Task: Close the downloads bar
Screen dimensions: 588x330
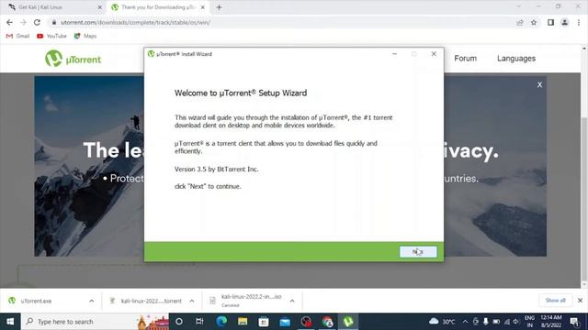Action: 580,301
